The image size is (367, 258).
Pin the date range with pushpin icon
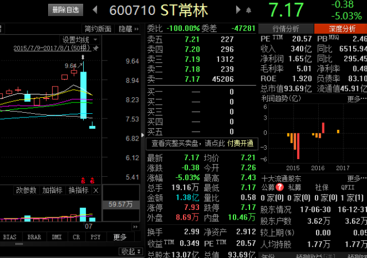tap(96, 48)
